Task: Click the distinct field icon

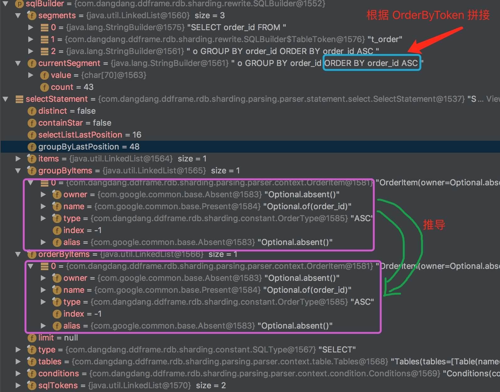Action: tap(32, 111)
